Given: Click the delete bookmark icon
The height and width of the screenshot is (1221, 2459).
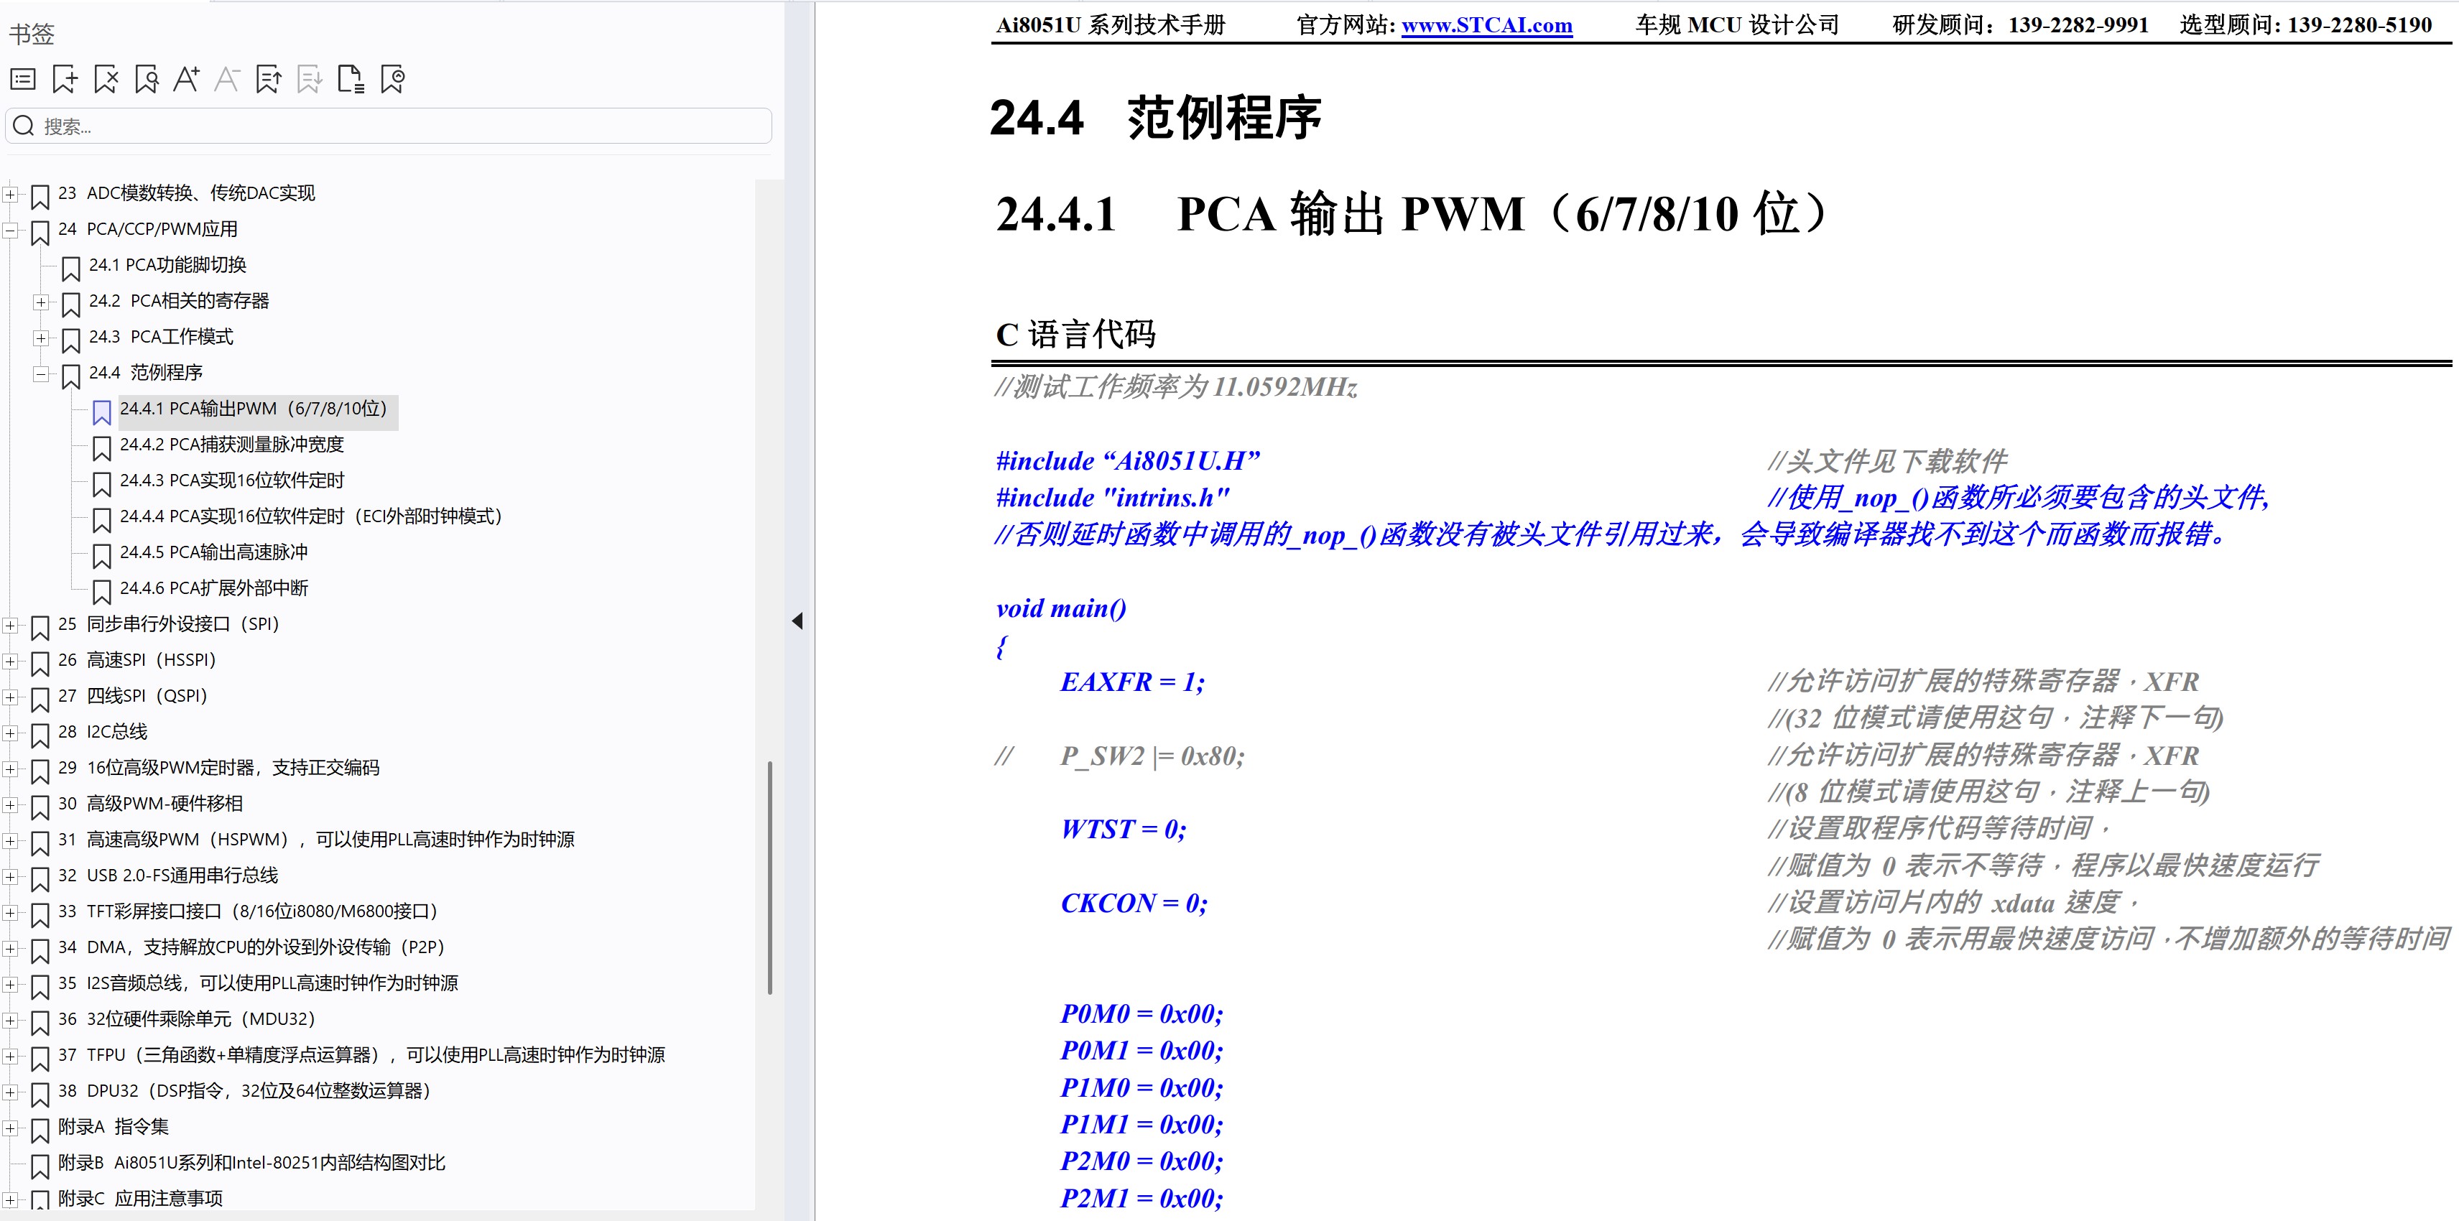Looking at the screenshot, I should point(106,79).
